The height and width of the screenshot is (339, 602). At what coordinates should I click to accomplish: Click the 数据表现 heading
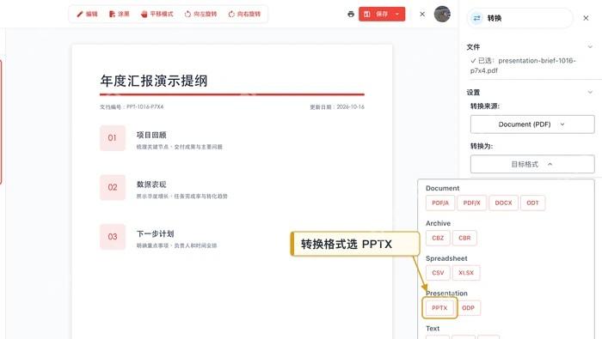point(151,185)
